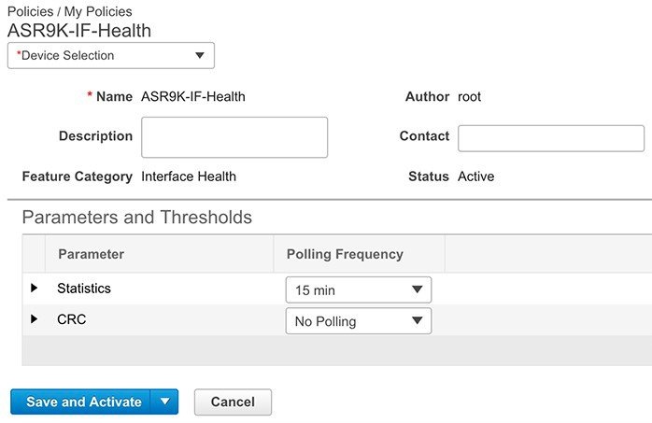Open Statistics polling frequency dropdown showing 15 min
The height and width of the screenshot is (423, 652).
358,290
